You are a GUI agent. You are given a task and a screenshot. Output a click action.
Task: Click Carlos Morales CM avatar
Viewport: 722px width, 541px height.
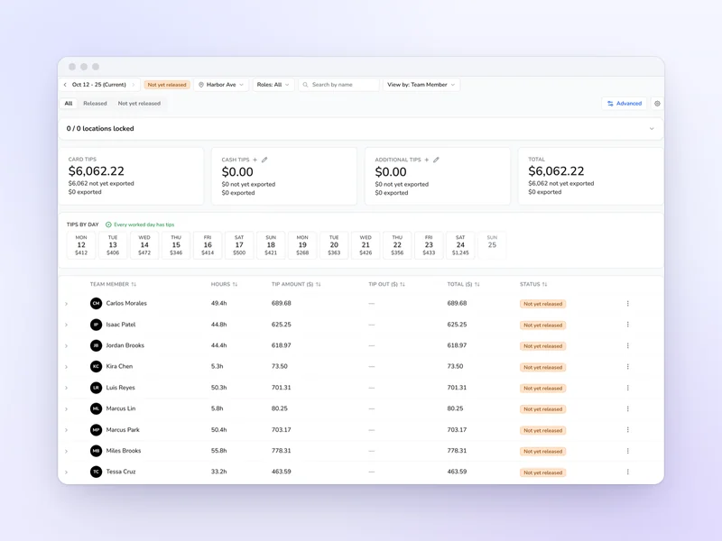point(96,304)
